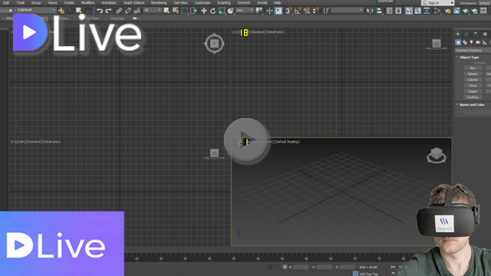Viewport: 491px width, 276px height.
Task: Select the Shapes category icon
Action: pos(465,42)
